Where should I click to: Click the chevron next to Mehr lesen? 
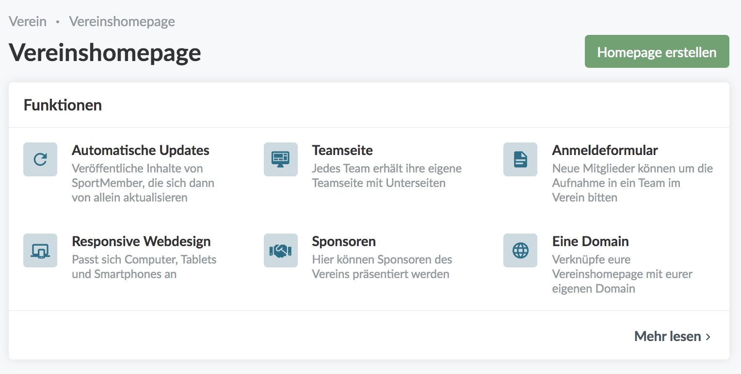(x=709, y=337)
